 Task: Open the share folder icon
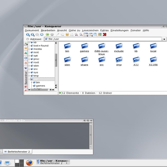tap(85, 60)
